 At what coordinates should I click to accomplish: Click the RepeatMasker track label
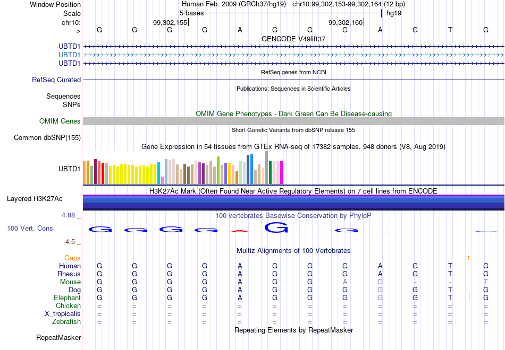pyautogui.click(x=58, y=337)
